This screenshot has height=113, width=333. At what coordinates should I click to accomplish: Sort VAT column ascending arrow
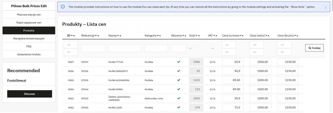click(x=217, y=36)
